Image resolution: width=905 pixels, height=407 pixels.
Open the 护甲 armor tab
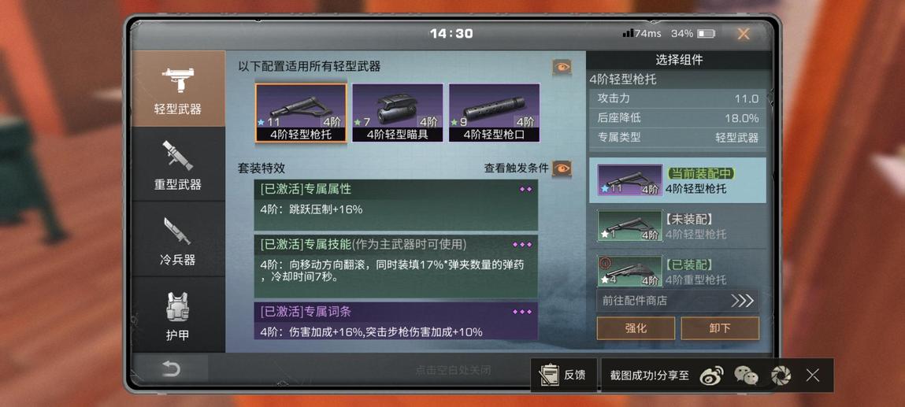[178, 315]
